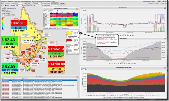Select the Play Forward radio button

(x=60, y=5)
